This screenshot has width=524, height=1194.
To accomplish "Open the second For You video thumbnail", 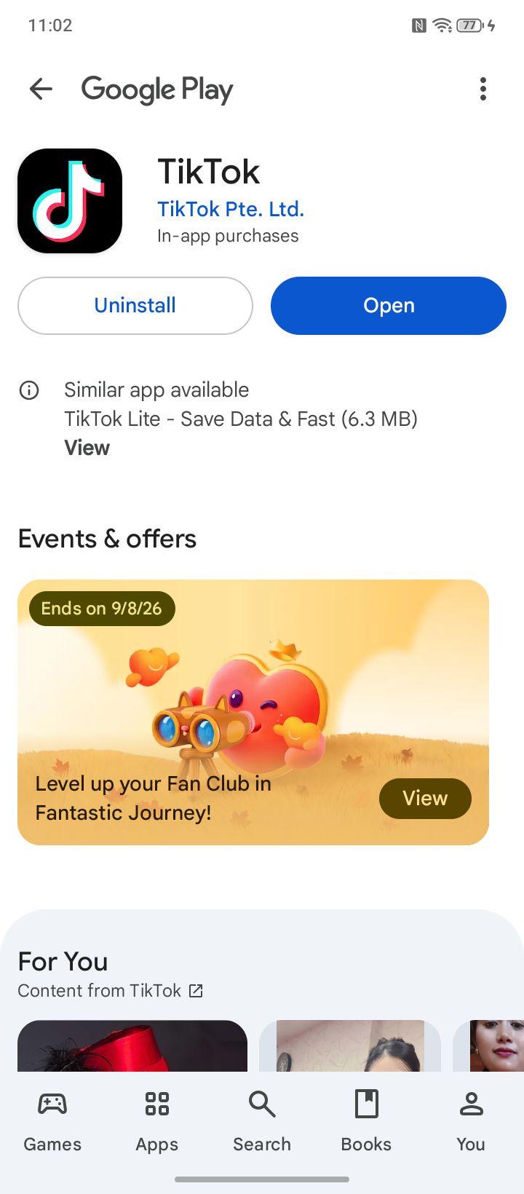I will [x=350, y=1045].
